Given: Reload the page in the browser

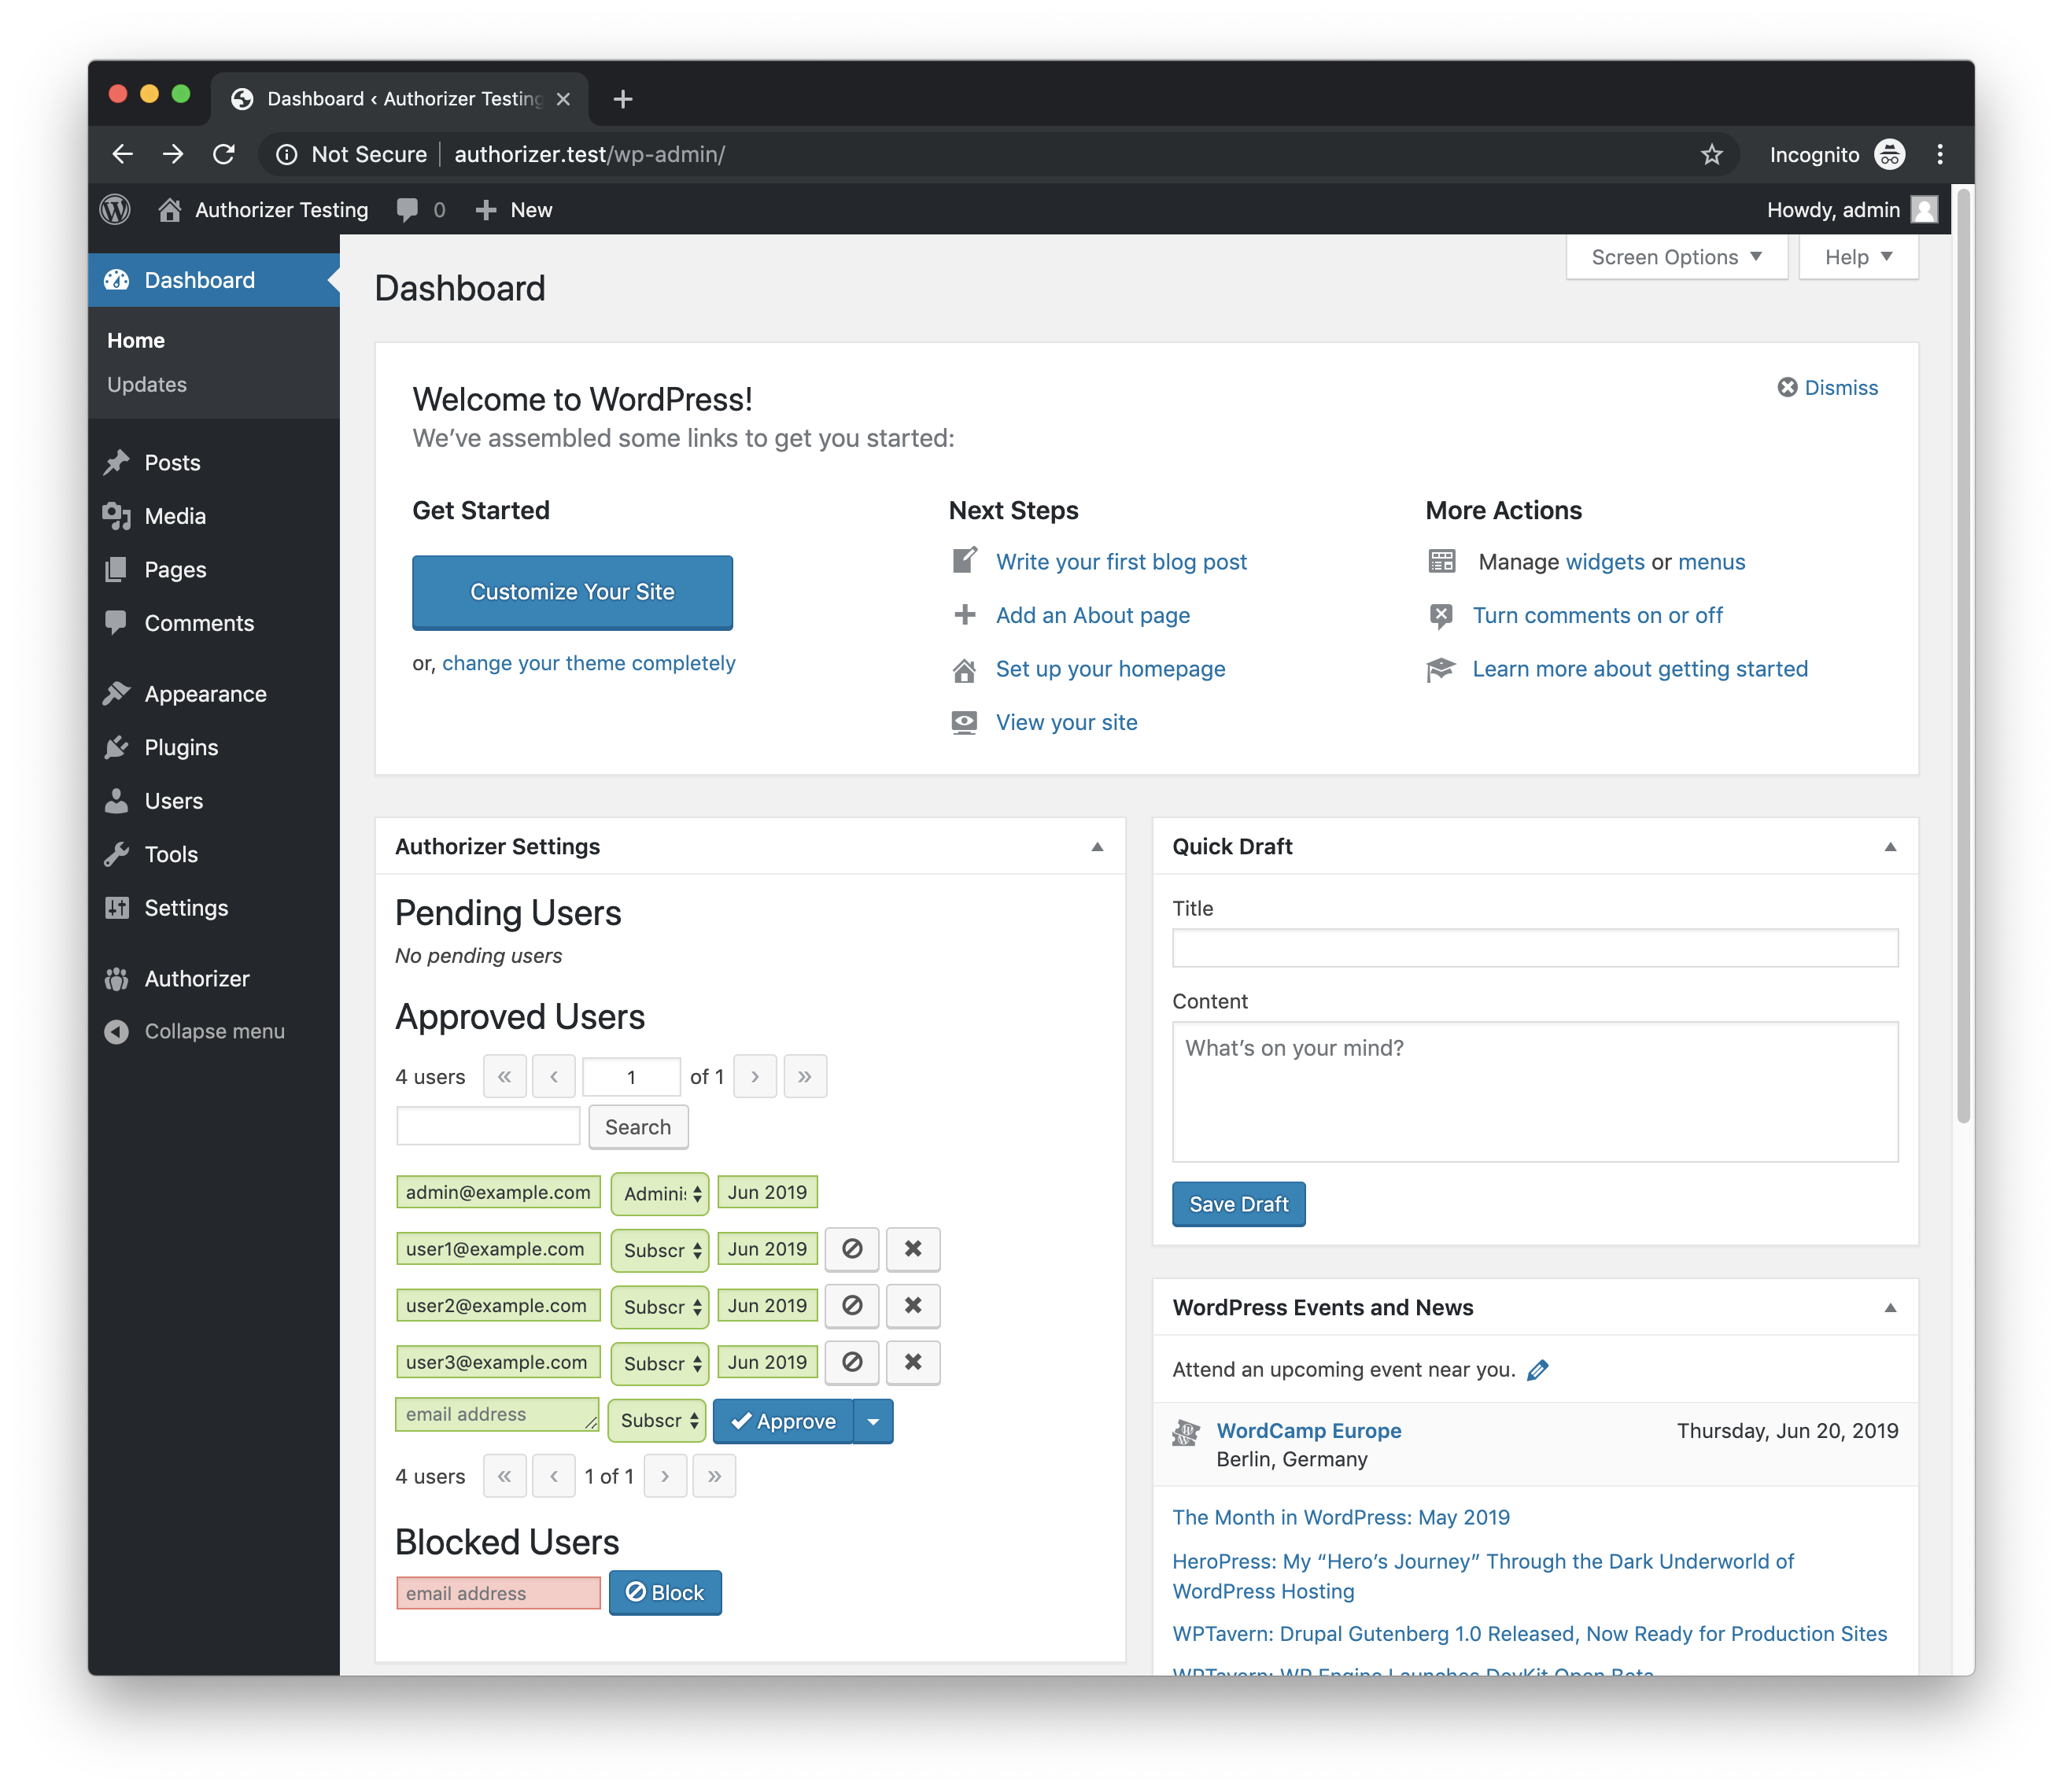Looking at the screenshot, I should [224, 154].
